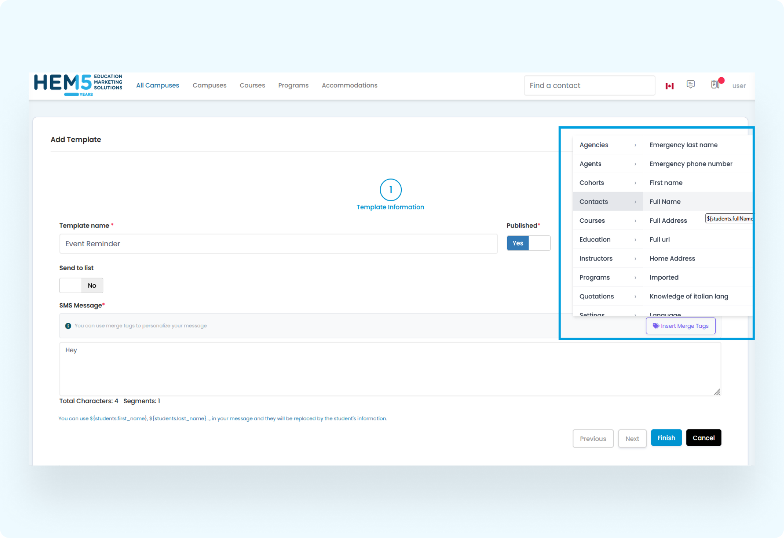The height and width of the screenshot is (538, 784).
Task: Click the info icon in merge tags hint
Action: coord(68,326)
